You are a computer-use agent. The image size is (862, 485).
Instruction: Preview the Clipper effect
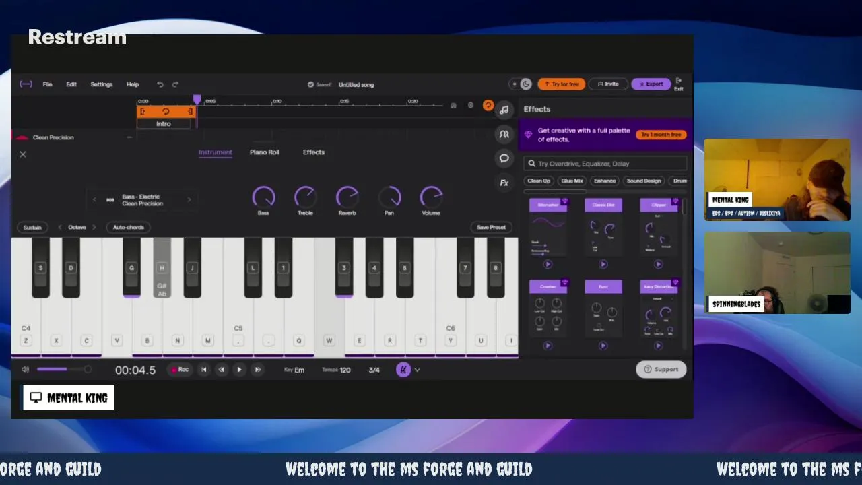pos(658,265)
